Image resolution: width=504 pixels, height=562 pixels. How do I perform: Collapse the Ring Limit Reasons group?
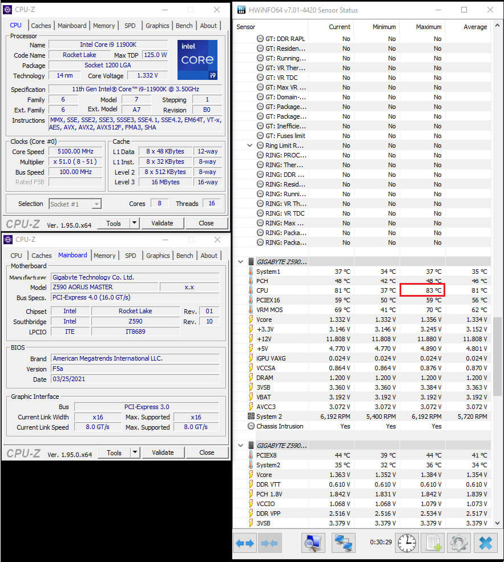(249, 145)
